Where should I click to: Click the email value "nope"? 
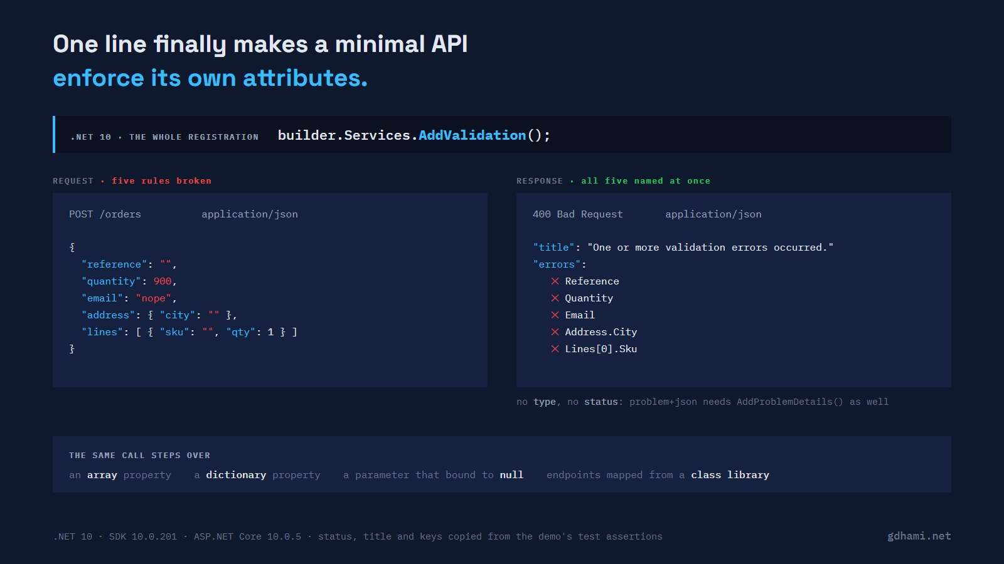coord(154,298)
